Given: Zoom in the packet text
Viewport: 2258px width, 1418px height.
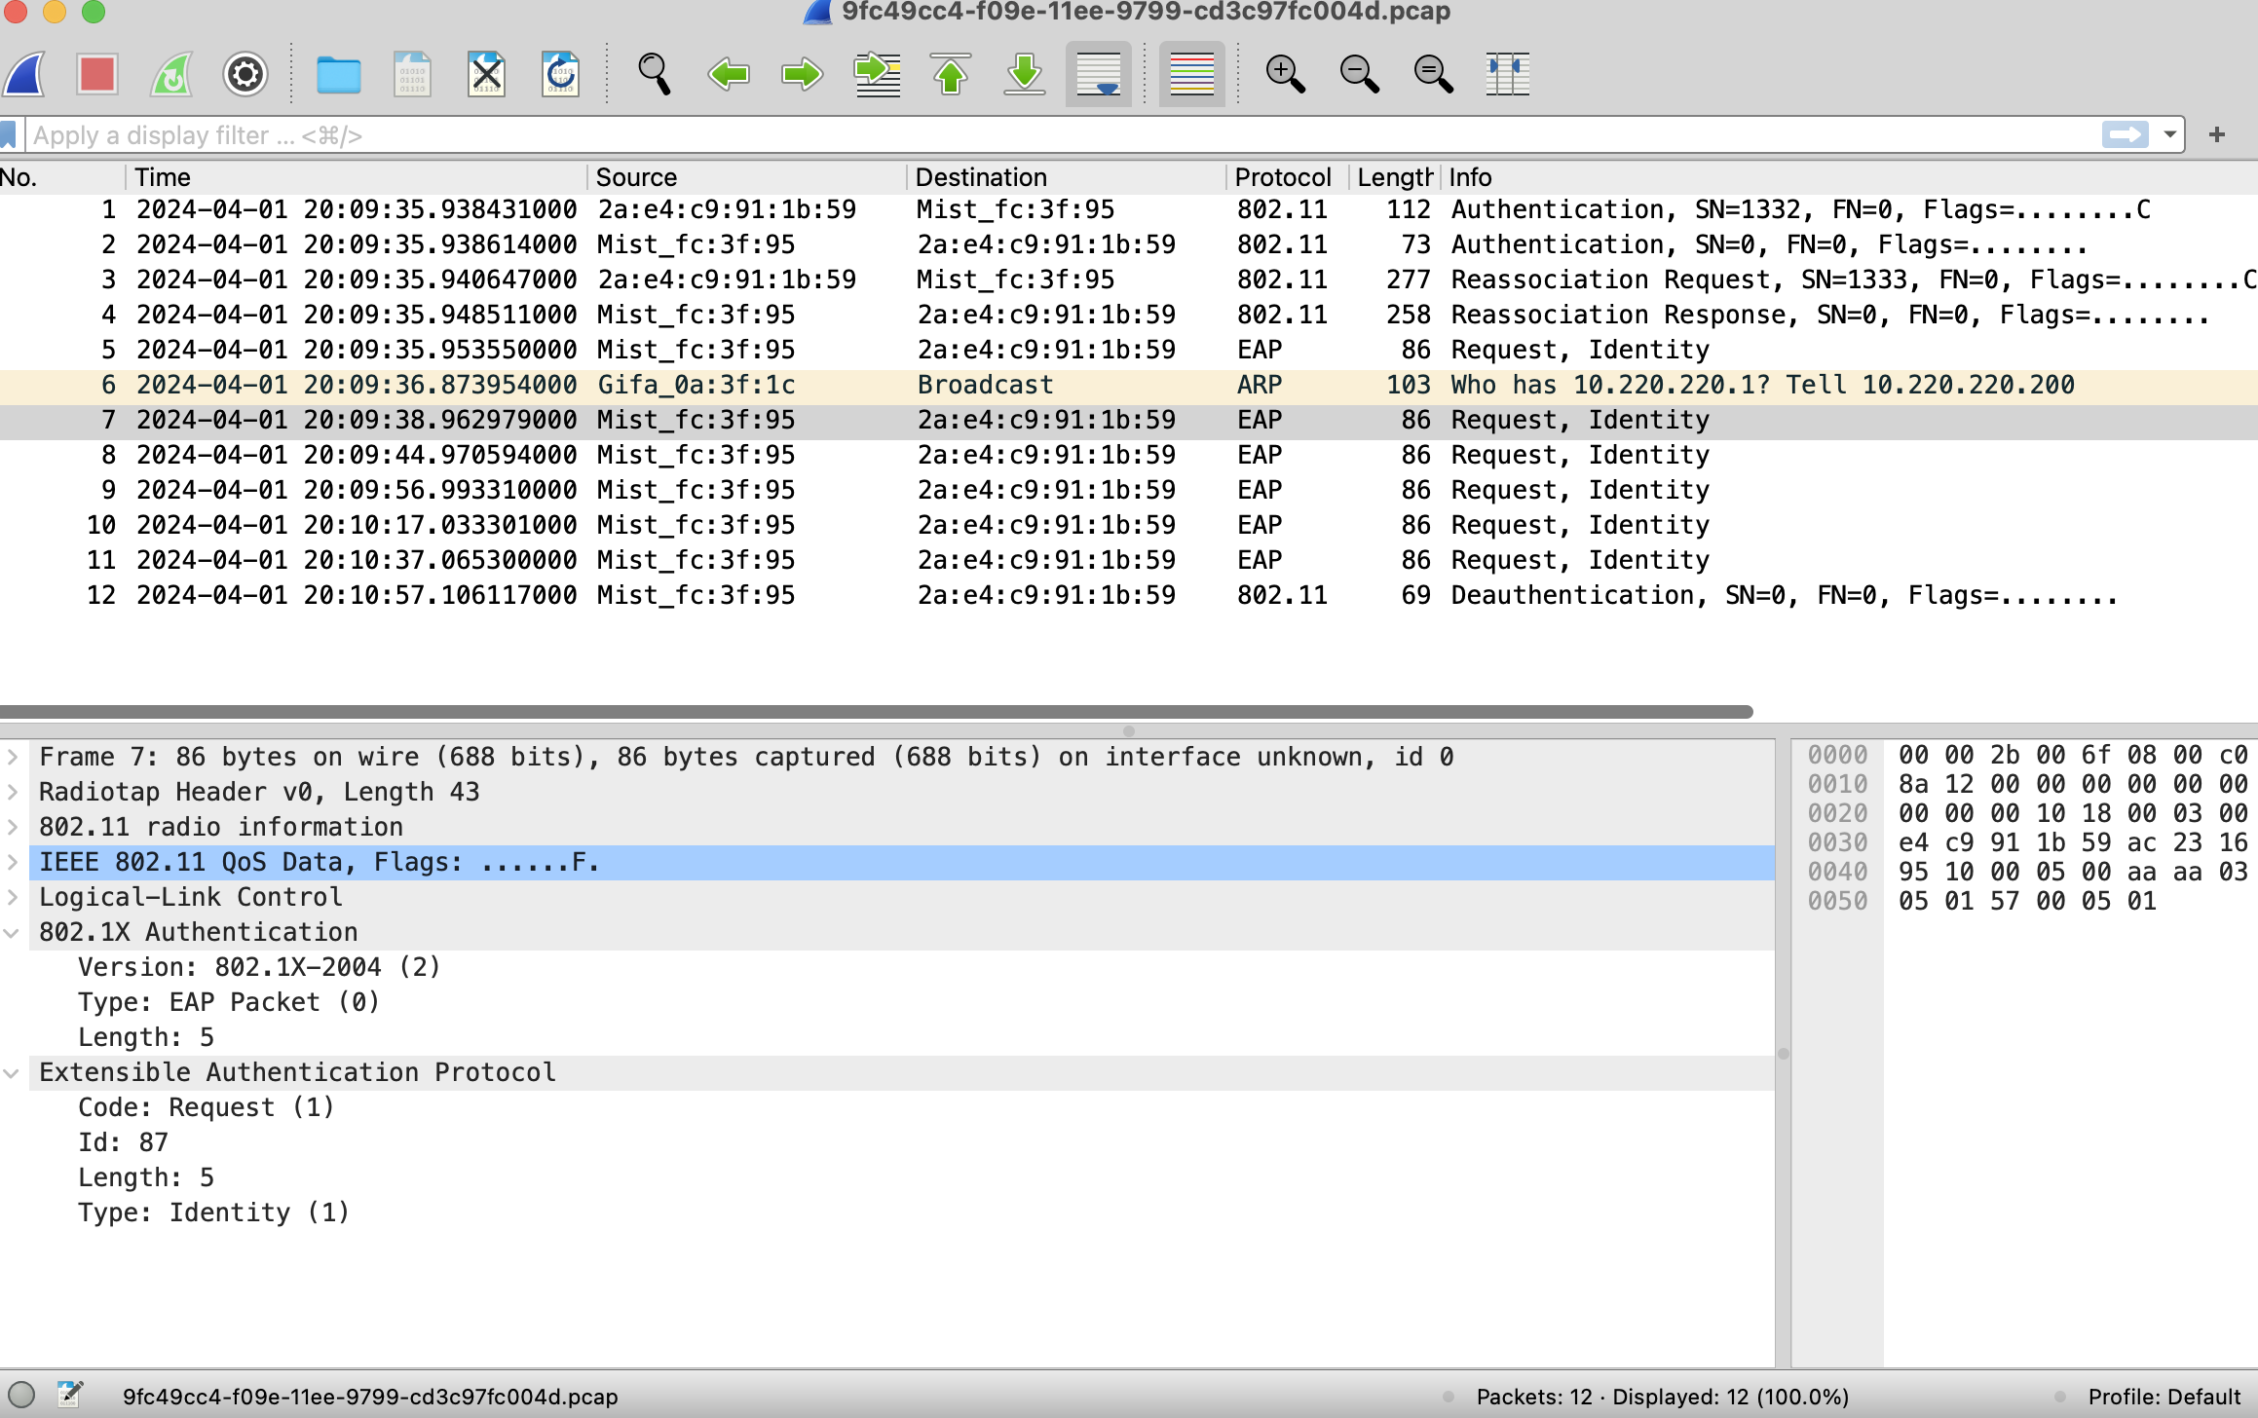Looking at the screenshot, I should (x=1284, y=74).
